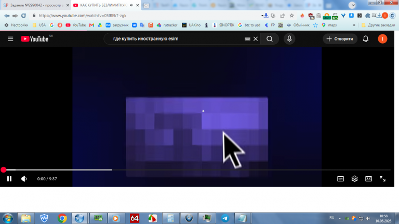
Task: Open Windows Start menu
Action: click(8, 218)
